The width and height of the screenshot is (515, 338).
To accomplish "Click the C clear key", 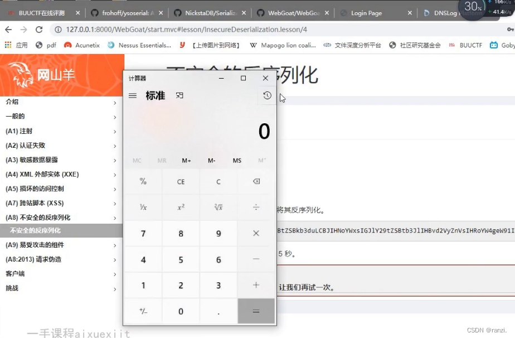I will pos(218,181).
